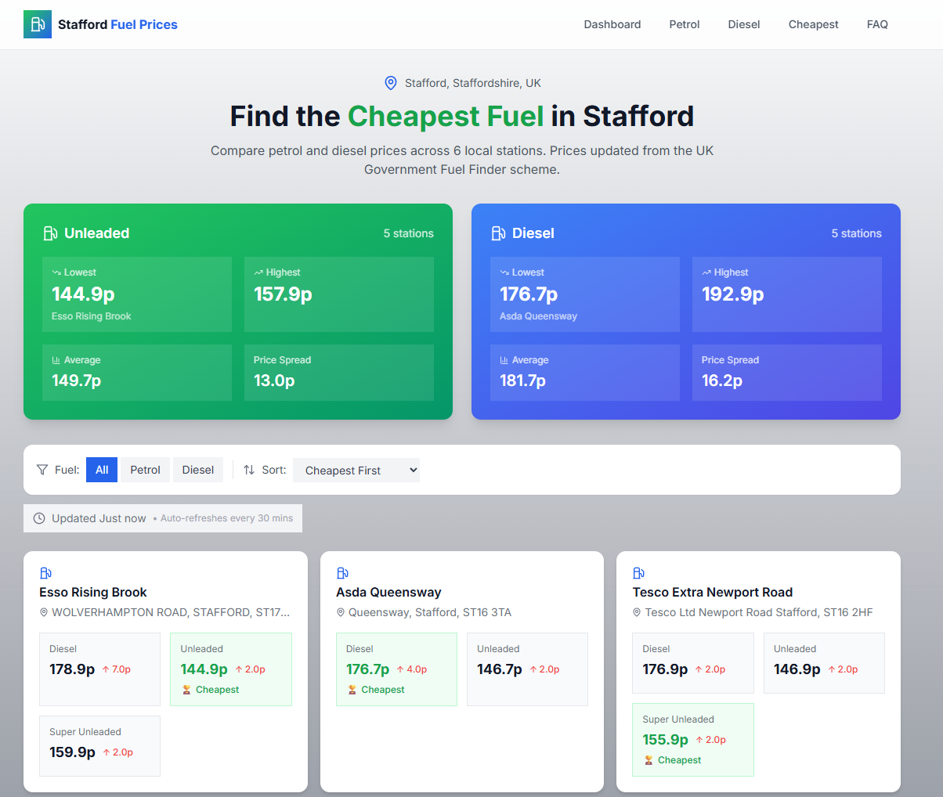This screenshot has width=943, height=797.
Task: Click the bar chart icon by Diesel Average
Action: [504, 360]
